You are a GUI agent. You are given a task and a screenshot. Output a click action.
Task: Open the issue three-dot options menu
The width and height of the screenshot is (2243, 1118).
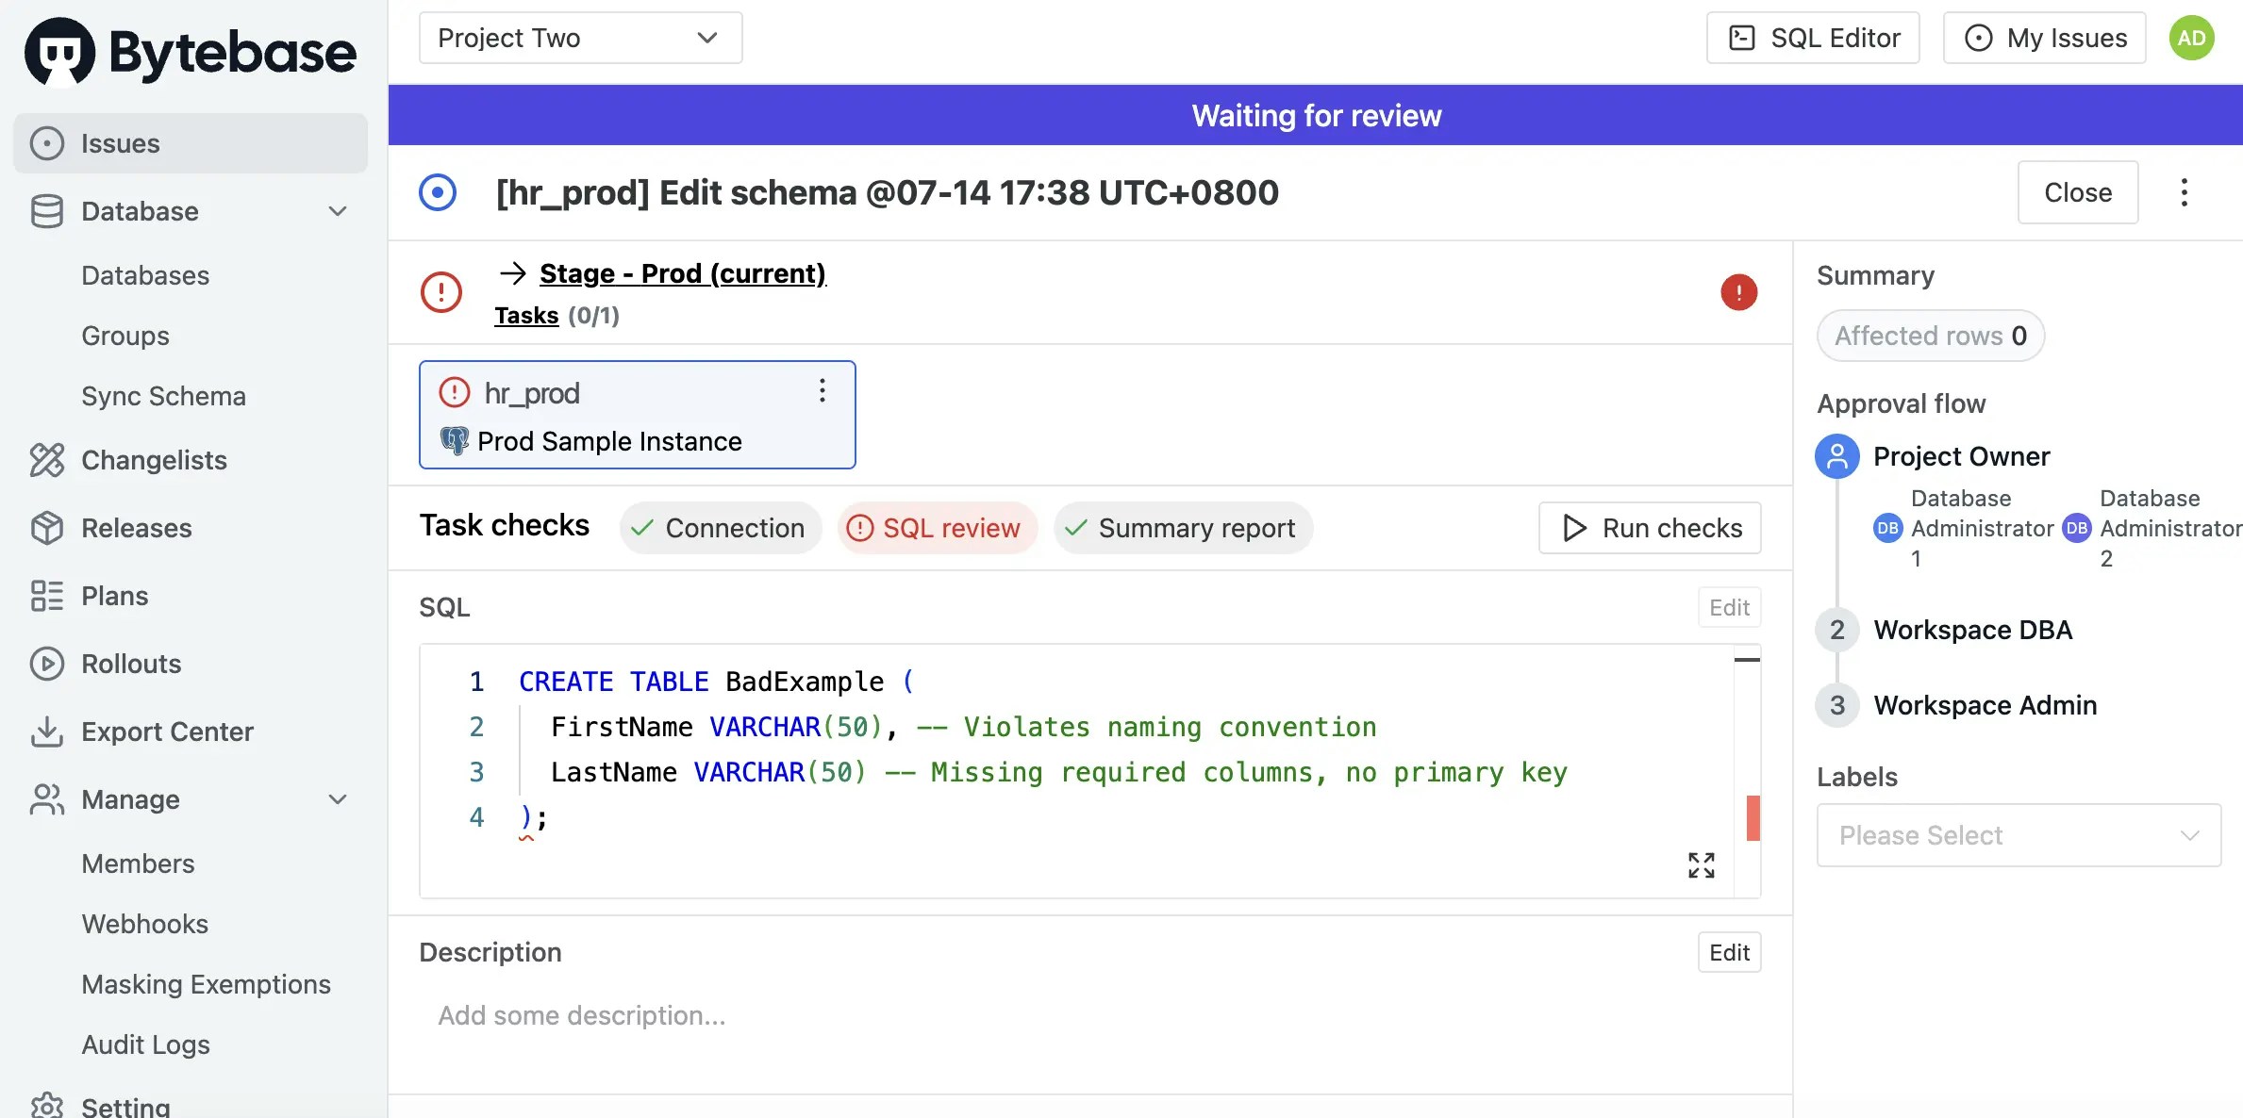(2184, 192)
